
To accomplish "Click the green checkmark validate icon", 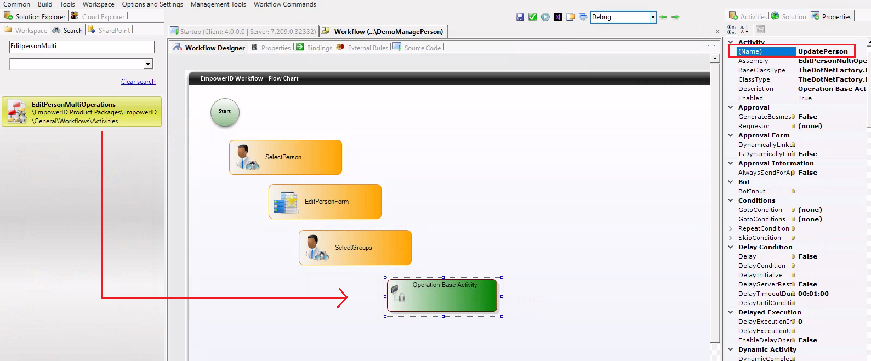I will click(532, 17).
